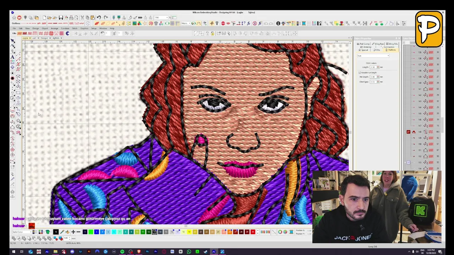Toggle the Variable run length checkbox
This screenshot has width=454, height=255.
360,73
